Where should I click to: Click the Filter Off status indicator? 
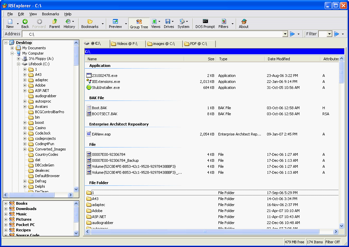(333, 242)
